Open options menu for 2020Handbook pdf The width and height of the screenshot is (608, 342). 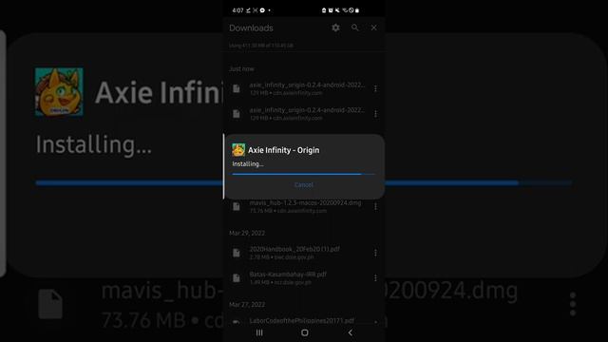375,253
